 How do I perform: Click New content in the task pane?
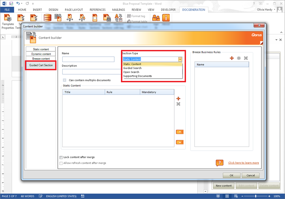point(223,186)
